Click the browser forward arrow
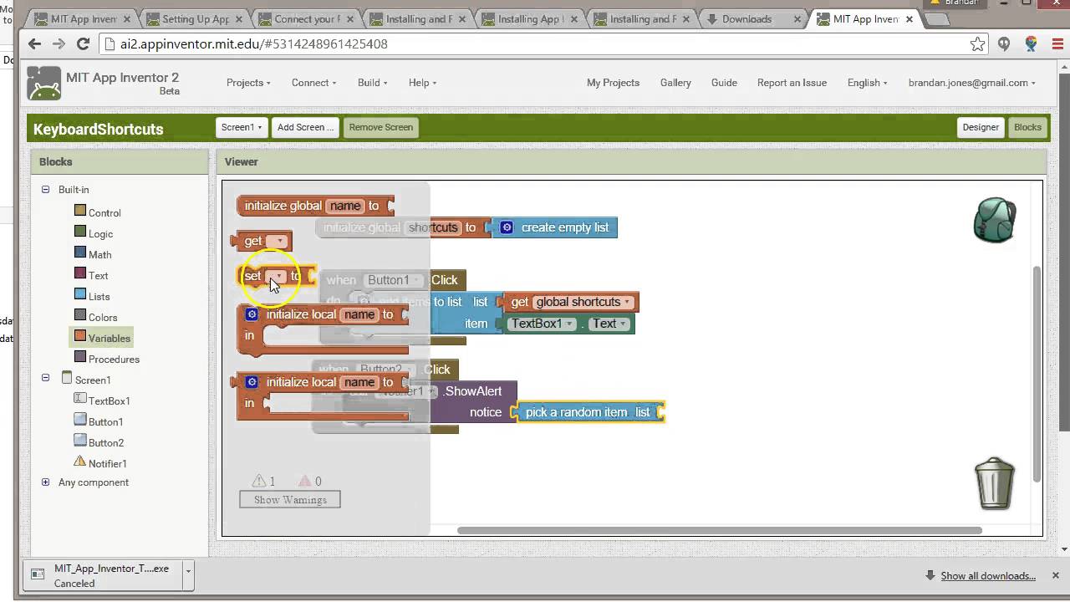1070x602 pixels. point(59,44)
